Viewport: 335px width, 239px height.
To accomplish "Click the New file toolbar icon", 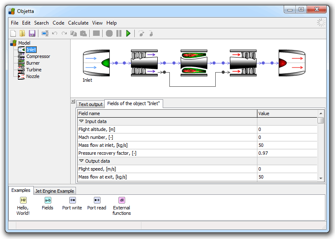I will (13, 33).
